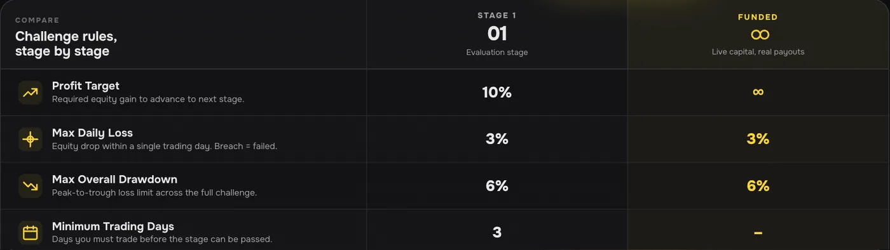Click the Minimum Trading Days calendar icon
The width and height of the screenshot is (890, 250).
tap(30, 233)
